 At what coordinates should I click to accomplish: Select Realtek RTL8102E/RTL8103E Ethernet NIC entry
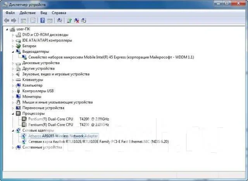(x=98, y=141)
